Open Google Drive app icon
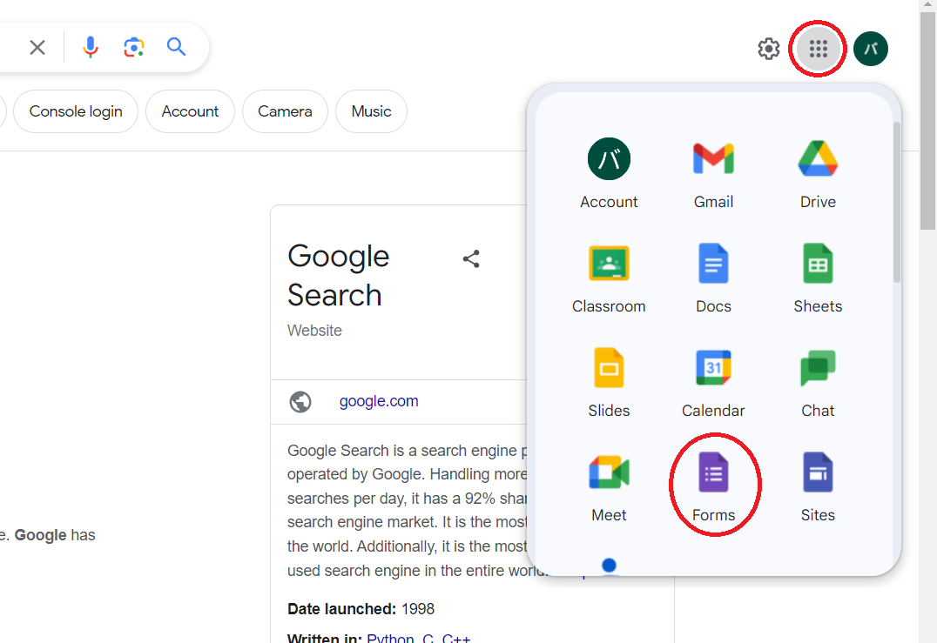The width and height of the screenshot is (937, 643). click(818, 174)
